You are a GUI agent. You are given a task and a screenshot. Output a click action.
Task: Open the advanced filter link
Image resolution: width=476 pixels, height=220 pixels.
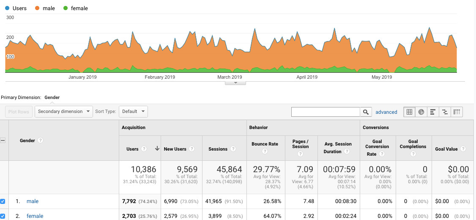(386, 112)
